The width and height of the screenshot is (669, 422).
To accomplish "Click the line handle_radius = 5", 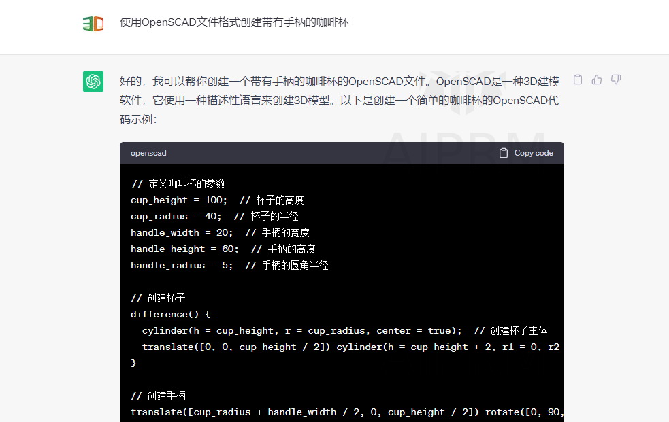I will point(229,265).
